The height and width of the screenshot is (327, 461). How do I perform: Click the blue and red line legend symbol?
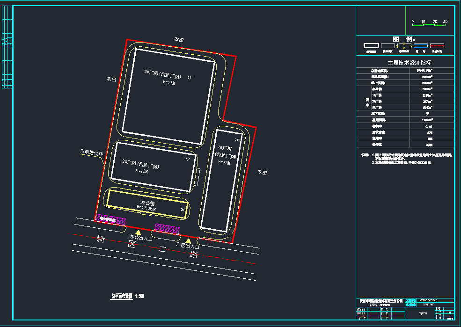coord(420,46)
